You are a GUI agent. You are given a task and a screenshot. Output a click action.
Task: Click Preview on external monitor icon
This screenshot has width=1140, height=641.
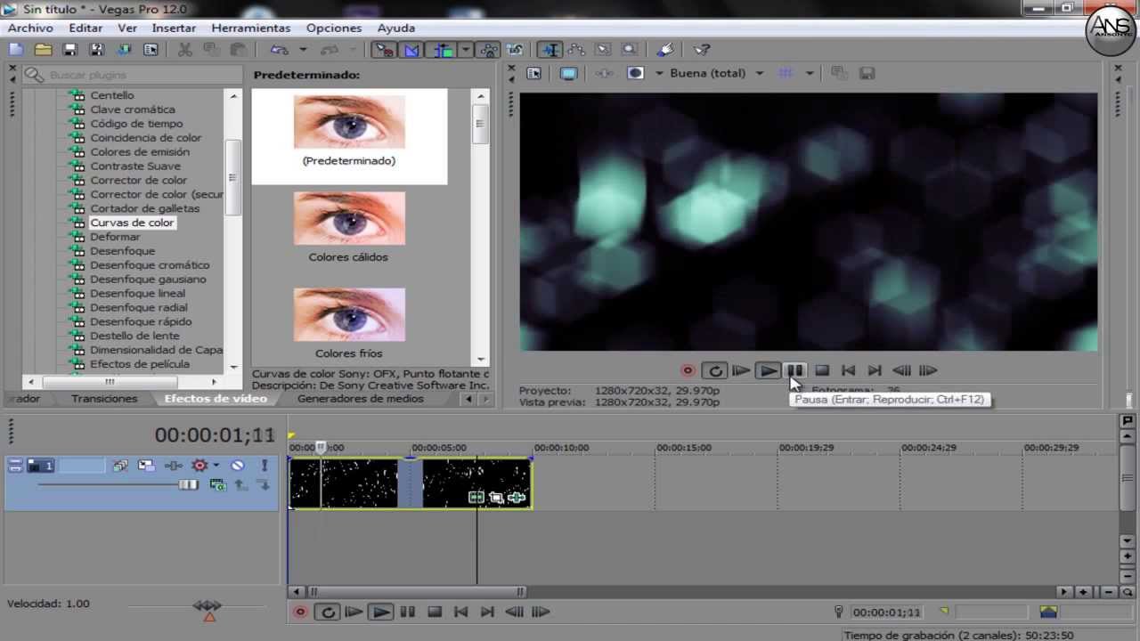point(568,74)
